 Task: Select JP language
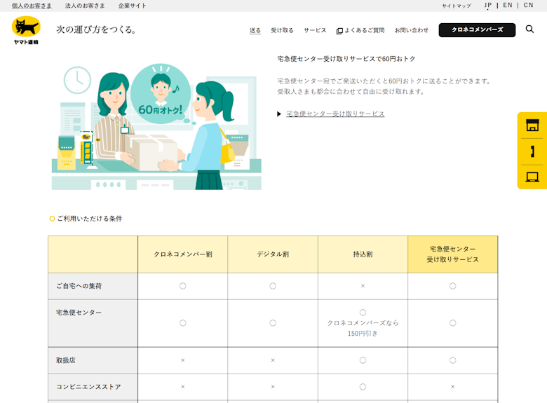(x=487, y=5)
